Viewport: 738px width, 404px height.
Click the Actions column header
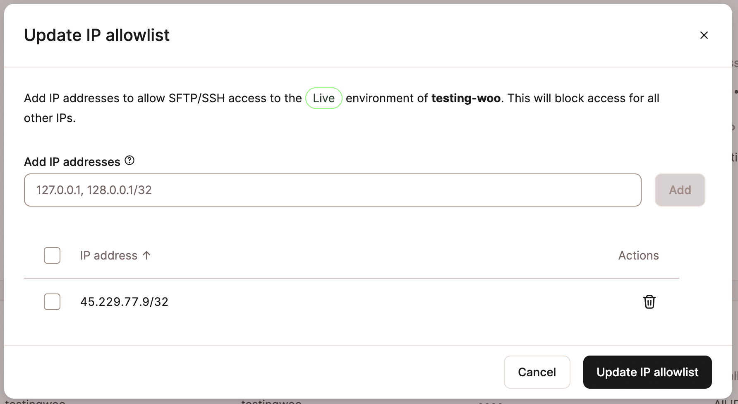[x=638, y=255]
